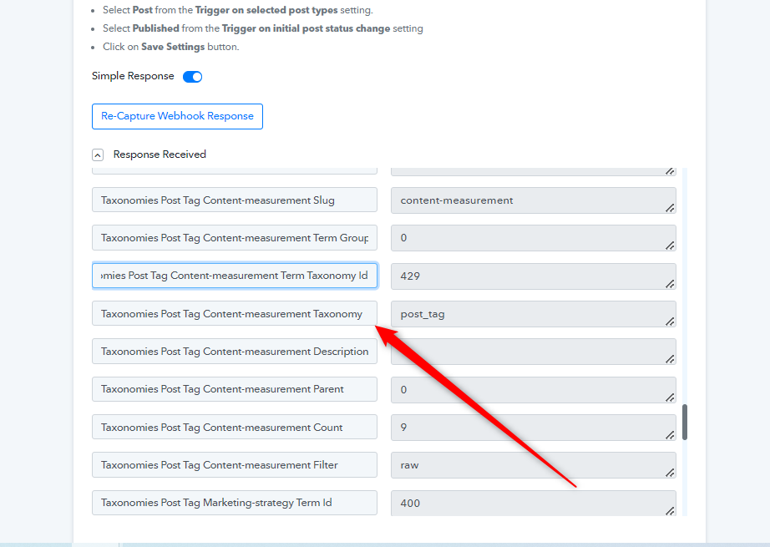This screenshot has width=770, height=547.
Task: Collapse the Response Received section
Action: point(98,154)
